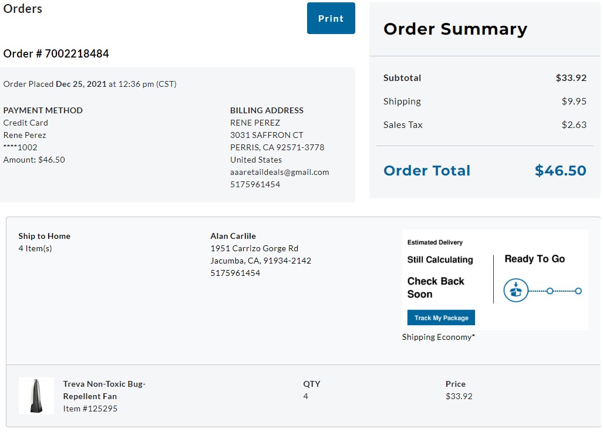Click the Ship to Home label
Screen dimensions: 603x432
(44, 236)
